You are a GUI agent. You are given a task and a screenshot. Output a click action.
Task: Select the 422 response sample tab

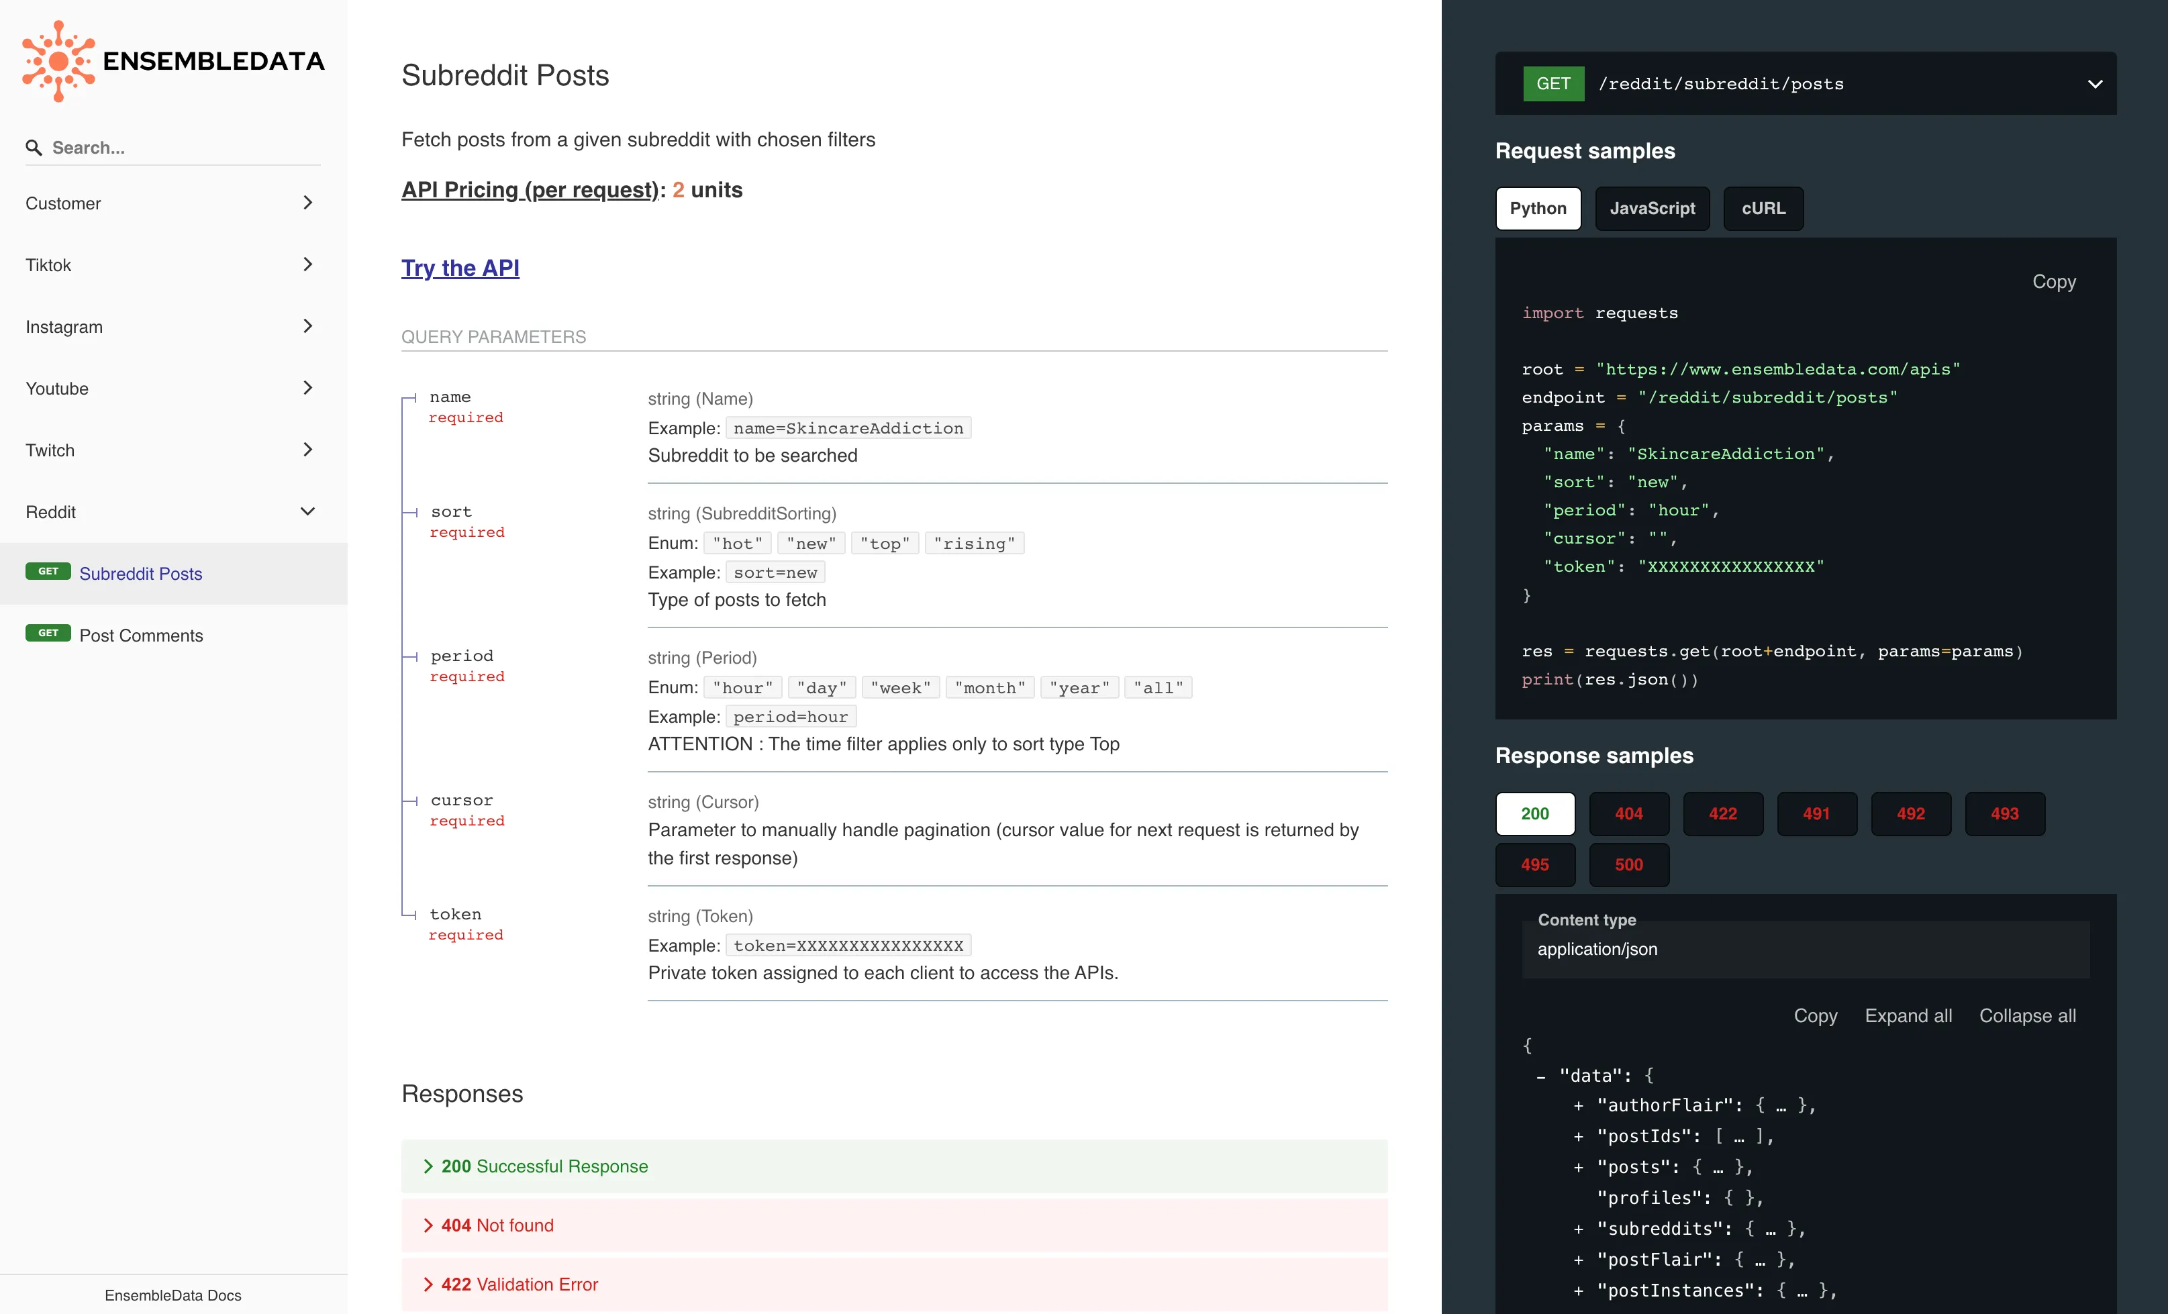1723,813
